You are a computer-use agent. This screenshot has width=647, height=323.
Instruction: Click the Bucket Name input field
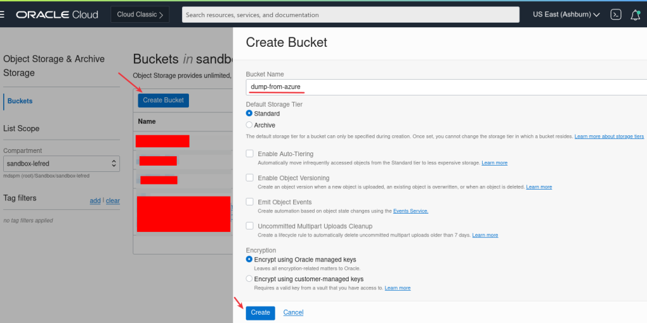tap(446, 87)
